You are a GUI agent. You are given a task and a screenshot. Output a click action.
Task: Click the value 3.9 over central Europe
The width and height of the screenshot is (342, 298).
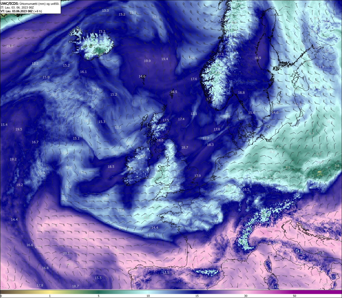[288, 168]
